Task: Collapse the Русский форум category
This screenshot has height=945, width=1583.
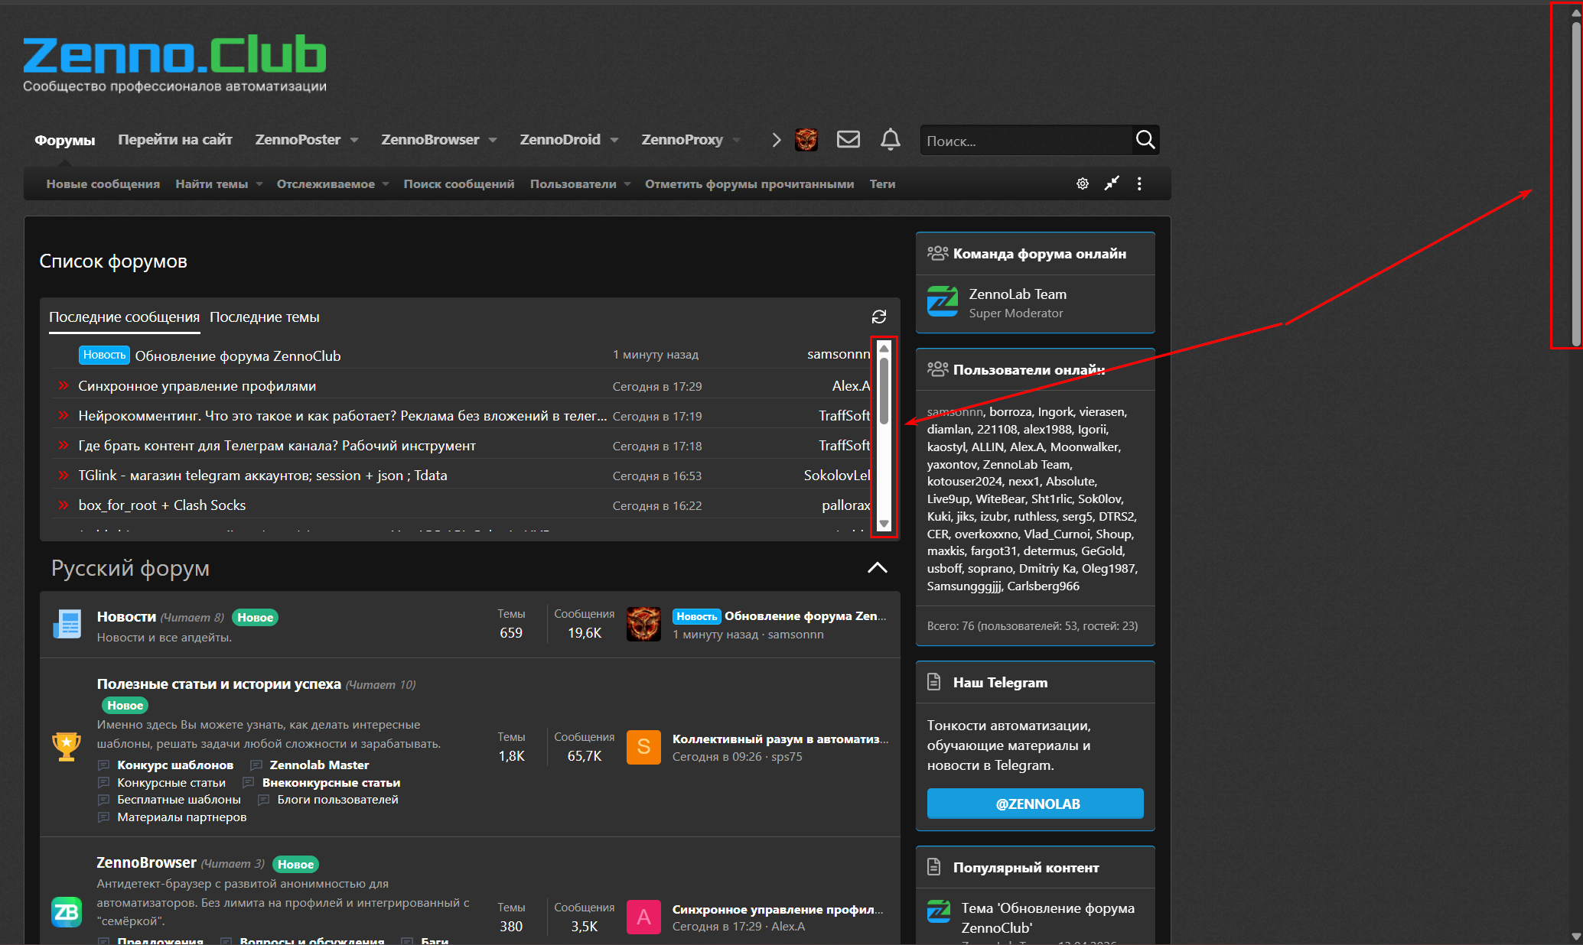Action: 878,567
